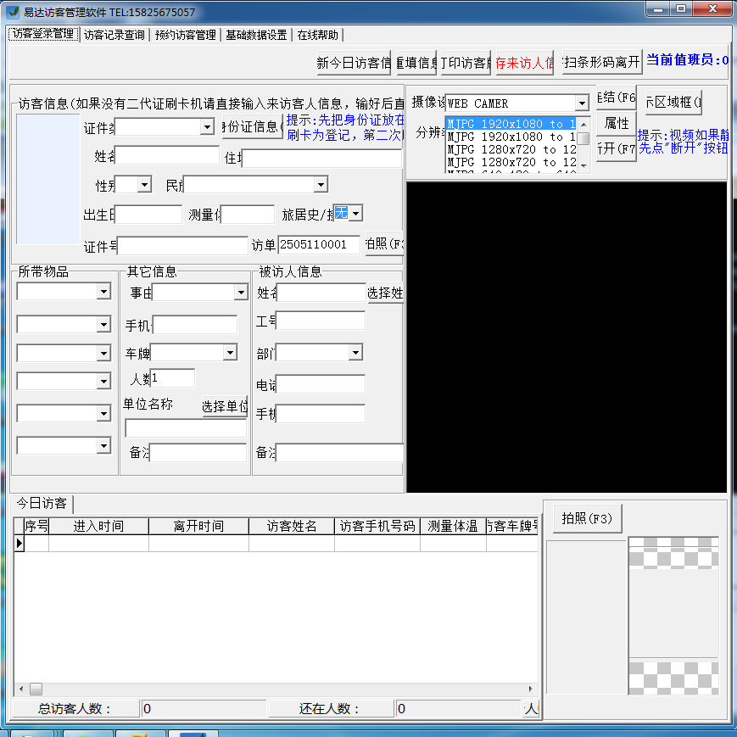Click the 测量体温 column header
The image size is (737, 737).
tap(453, 526)
